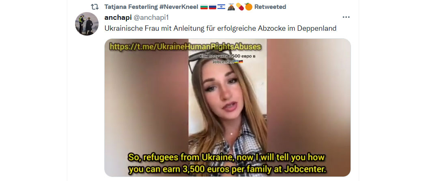
Task: Click the Israeli flag emoji
Action: tap(221, 7)
